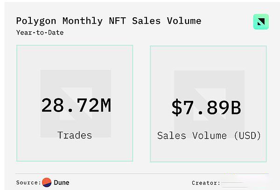Viewport: 280px width, 190px height.
Task: Select the 28.72M trades figure
Action: coord(76,106)
